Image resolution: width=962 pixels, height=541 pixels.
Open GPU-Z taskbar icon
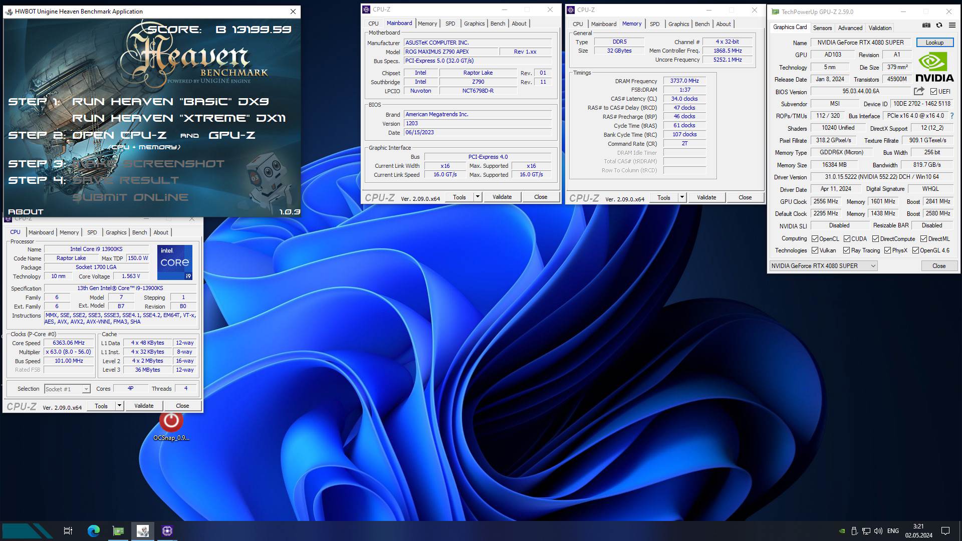click(x=118, y=530)
